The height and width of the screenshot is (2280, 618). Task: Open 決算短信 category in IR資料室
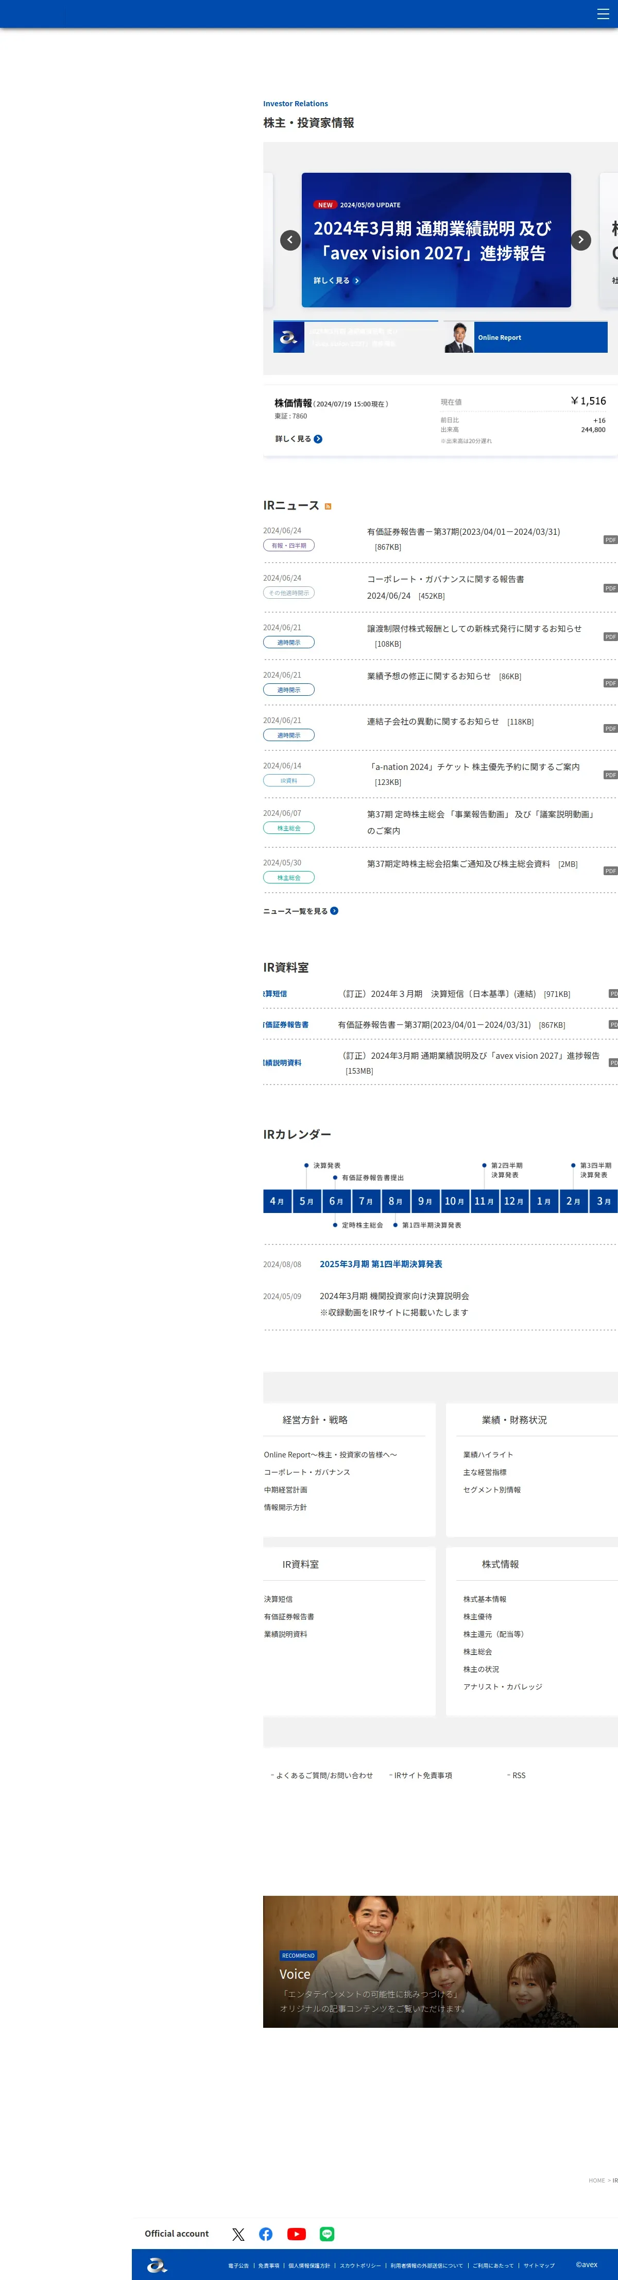click(275, 994)
